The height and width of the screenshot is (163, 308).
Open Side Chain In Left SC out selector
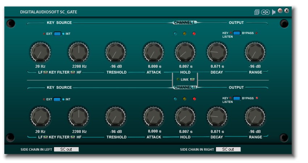pos(66,149)
